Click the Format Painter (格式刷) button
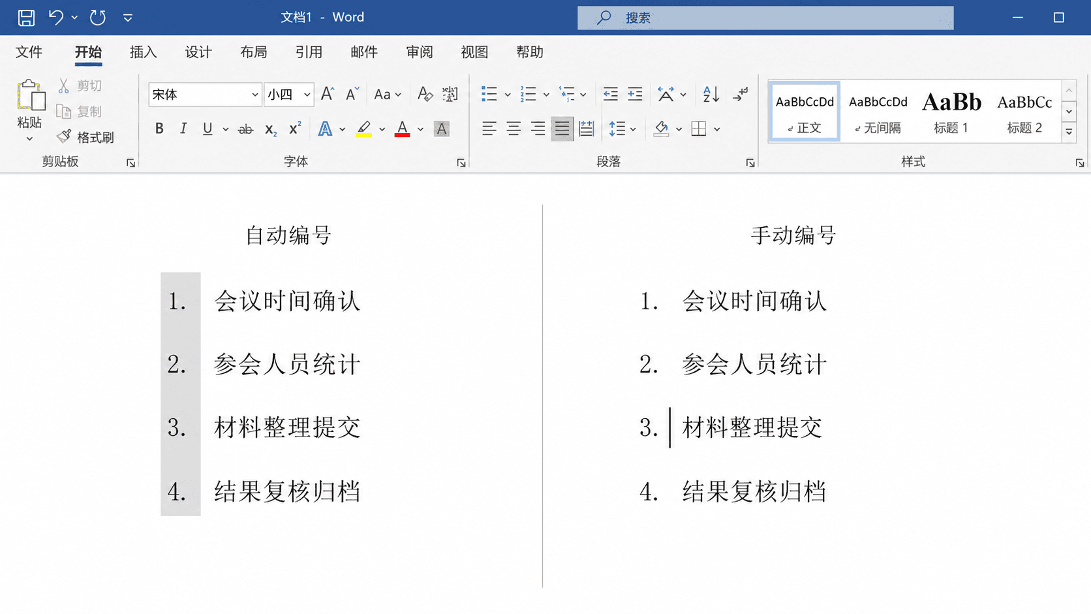The height and width of the screenshot is (614, 1091). click(85, 137)
